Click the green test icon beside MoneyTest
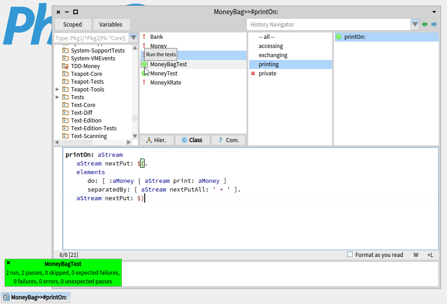The width and height of the screenshot is (447, 304). point(144,74)
